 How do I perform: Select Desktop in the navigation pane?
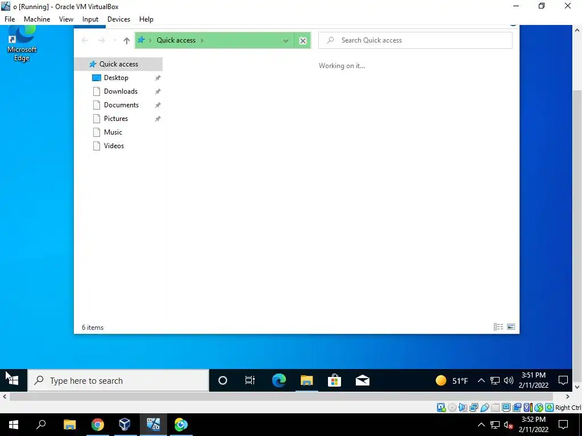(x=116, y=78)
